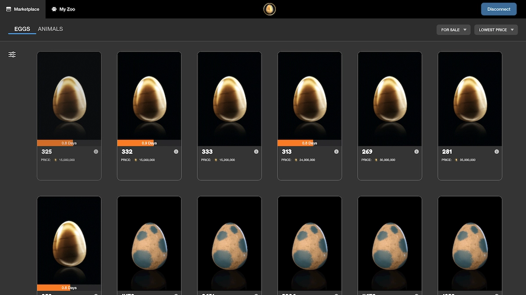Click the golden egg logo in header
This screenshot has width=526, height=295.
pyautogui.click(x=270, y=9)
